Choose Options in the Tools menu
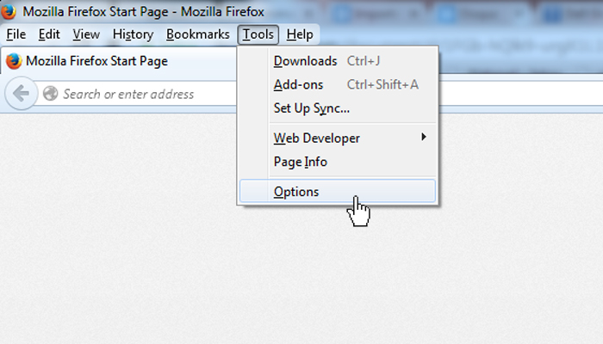 click(x=338, y=191)
